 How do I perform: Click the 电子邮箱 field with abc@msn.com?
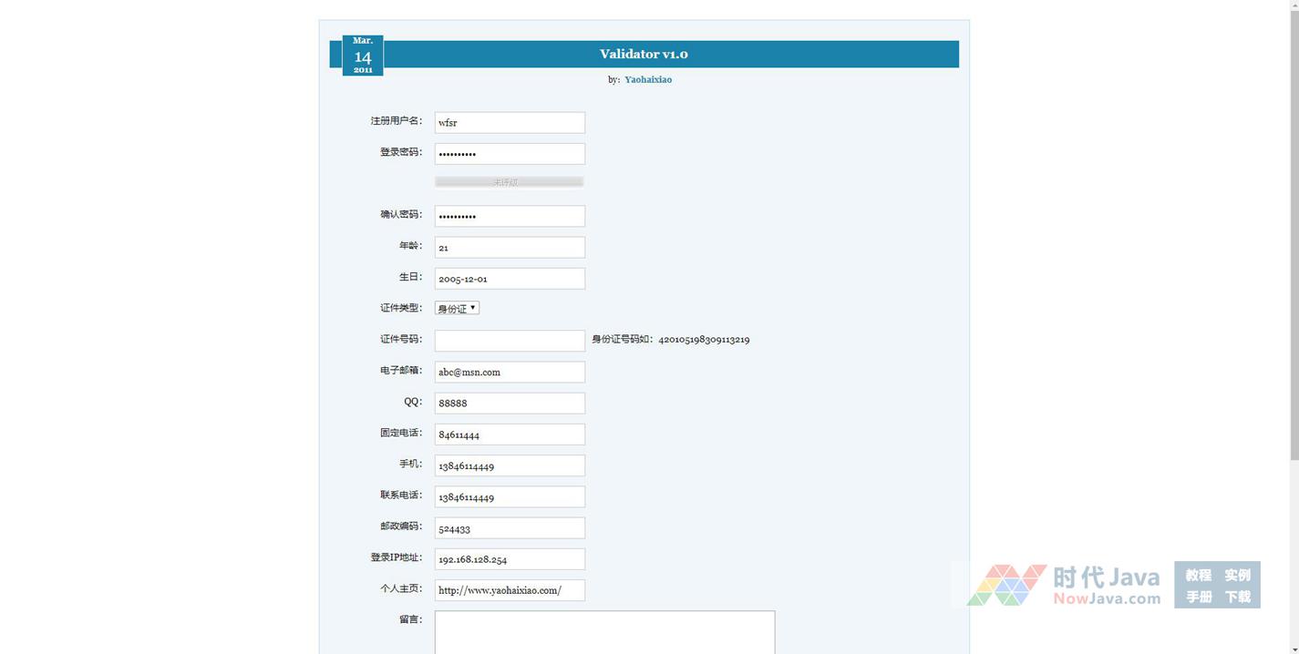click(x=510, y=372)
